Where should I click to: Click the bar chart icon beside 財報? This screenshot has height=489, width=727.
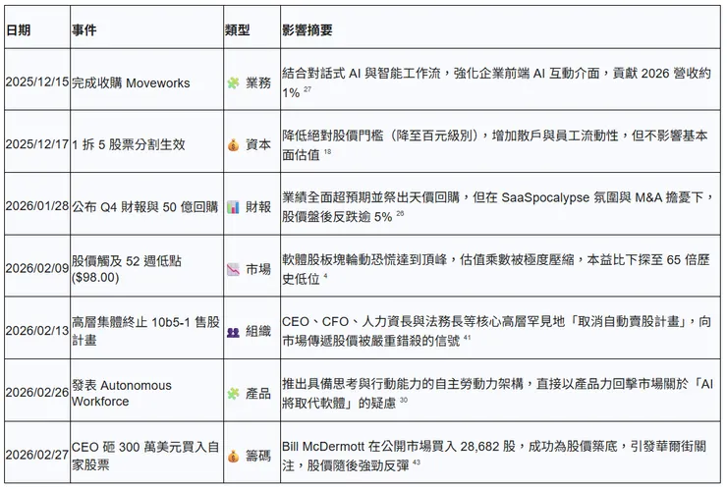coord(233,207)
